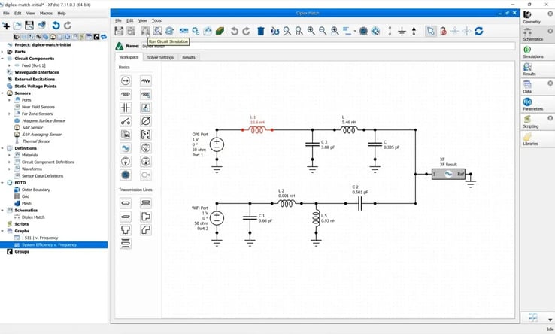Switch to the Solver Settings tab
This screenshot has height=334, width=555.
click(160, 57)
